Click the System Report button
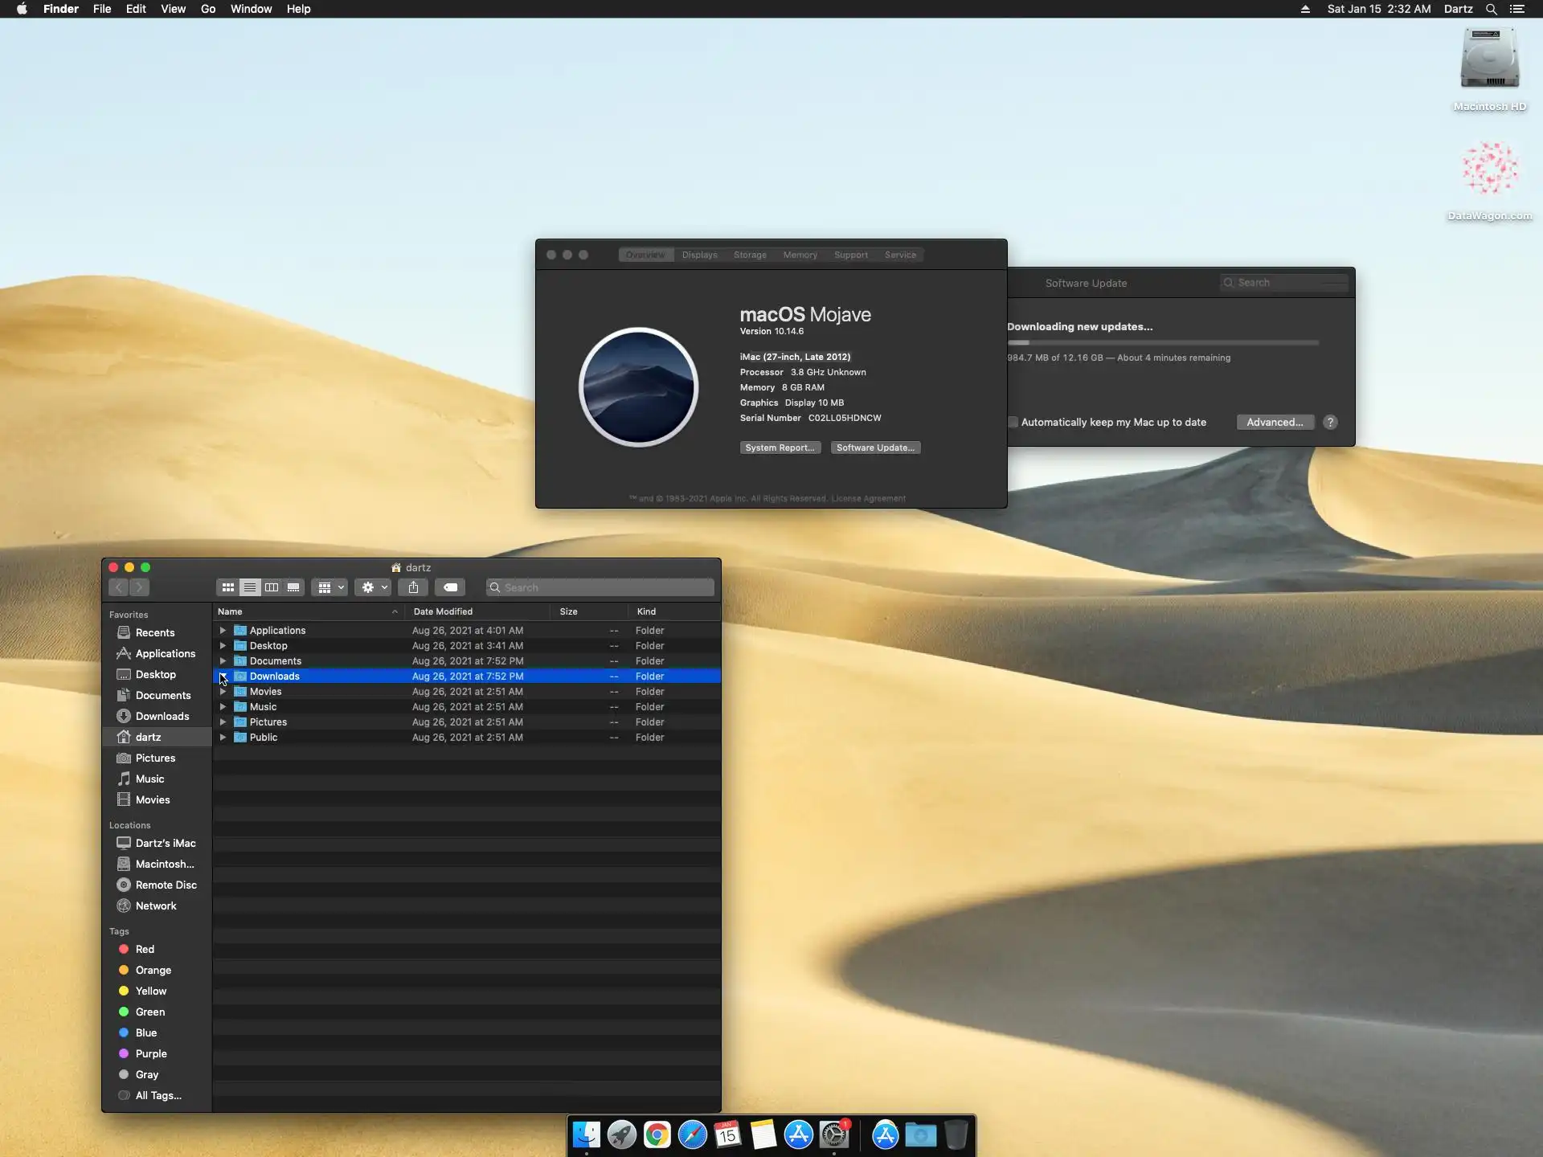The width and height of the screenshot is (1543, 1157). 780,448
